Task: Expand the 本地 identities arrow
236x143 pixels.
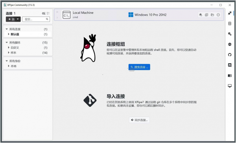Action: click(x=9, y=66)
